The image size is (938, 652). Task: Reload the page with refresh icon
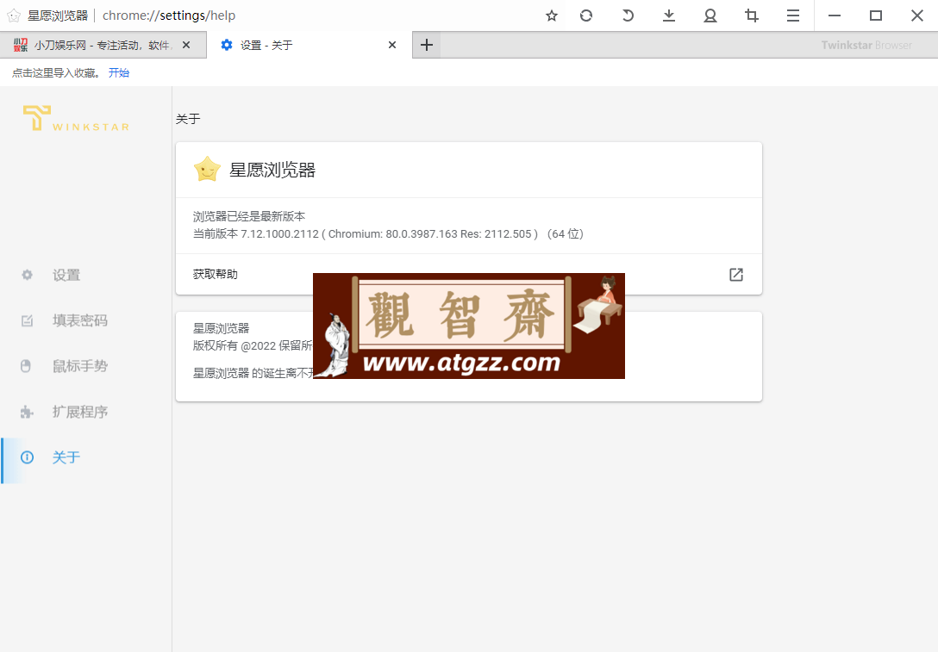[x=586, y=16]
